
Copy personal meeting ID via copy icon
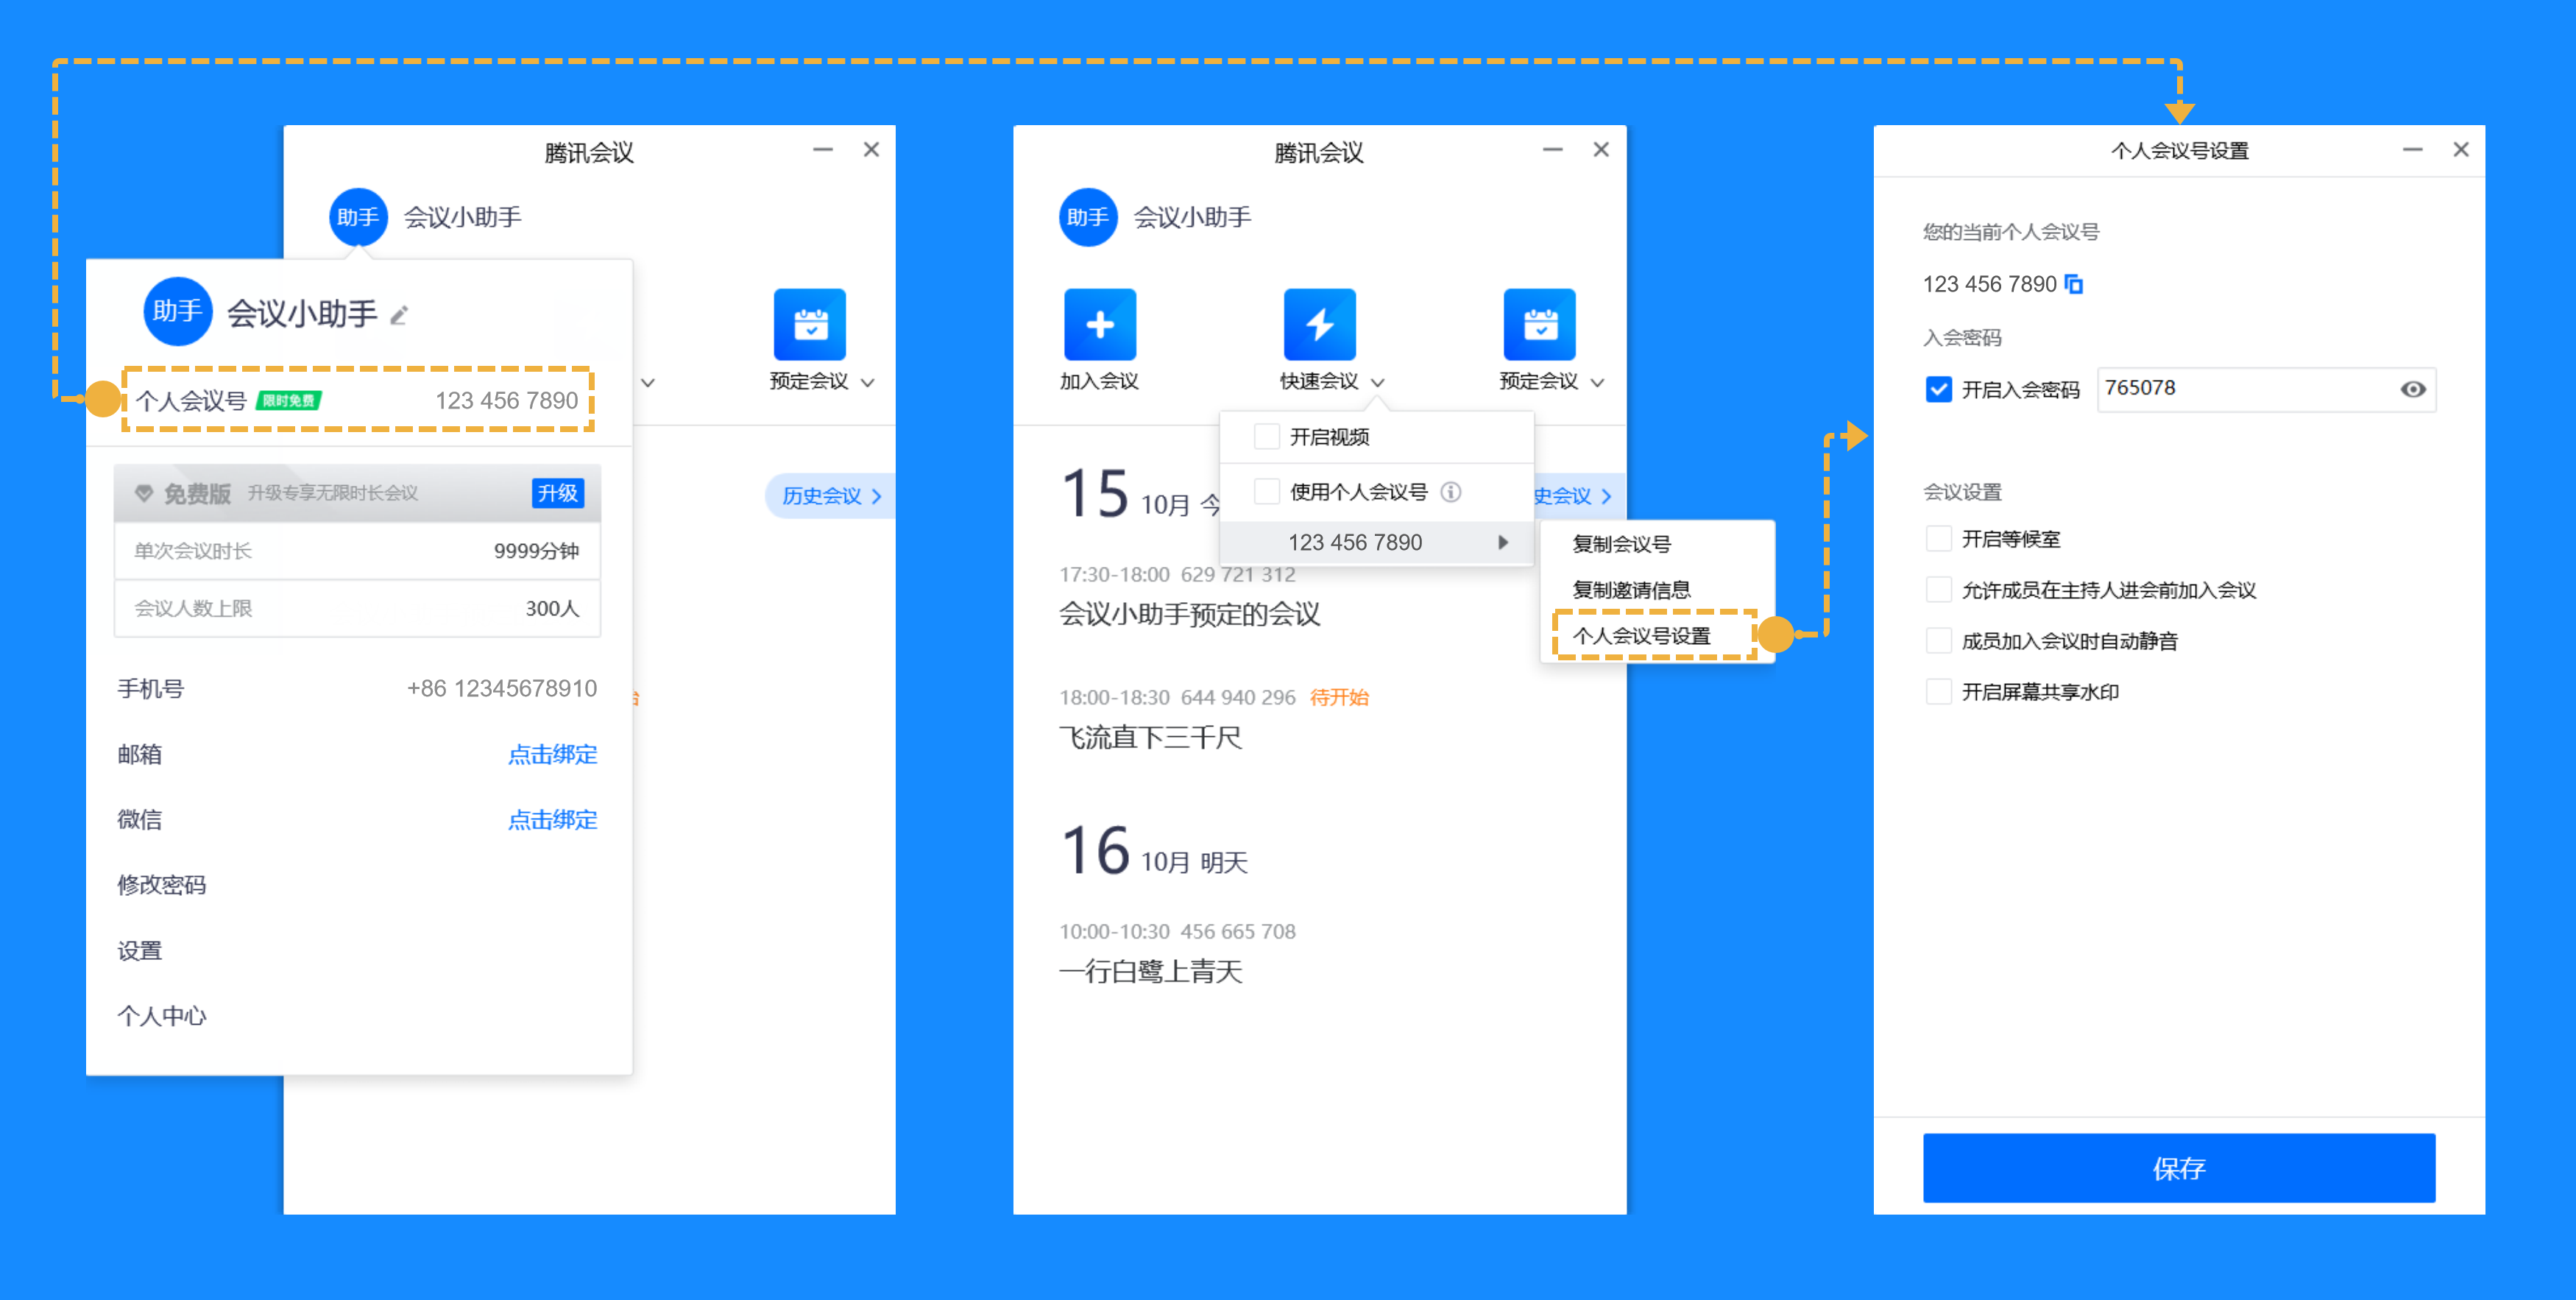click(x=2074, y=284)
